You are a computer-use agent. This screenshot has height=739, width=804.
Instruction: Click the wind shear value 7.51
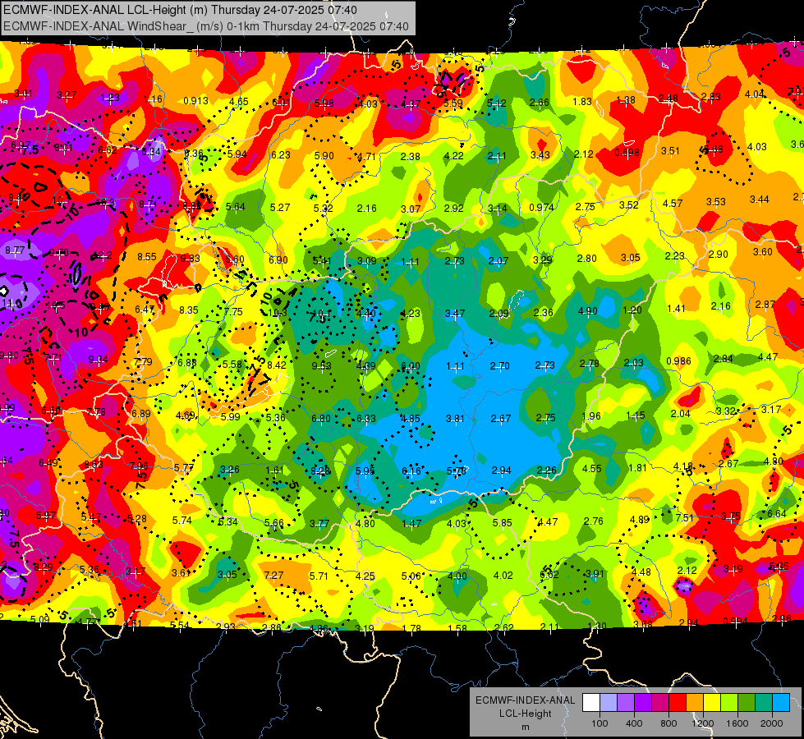685,518
